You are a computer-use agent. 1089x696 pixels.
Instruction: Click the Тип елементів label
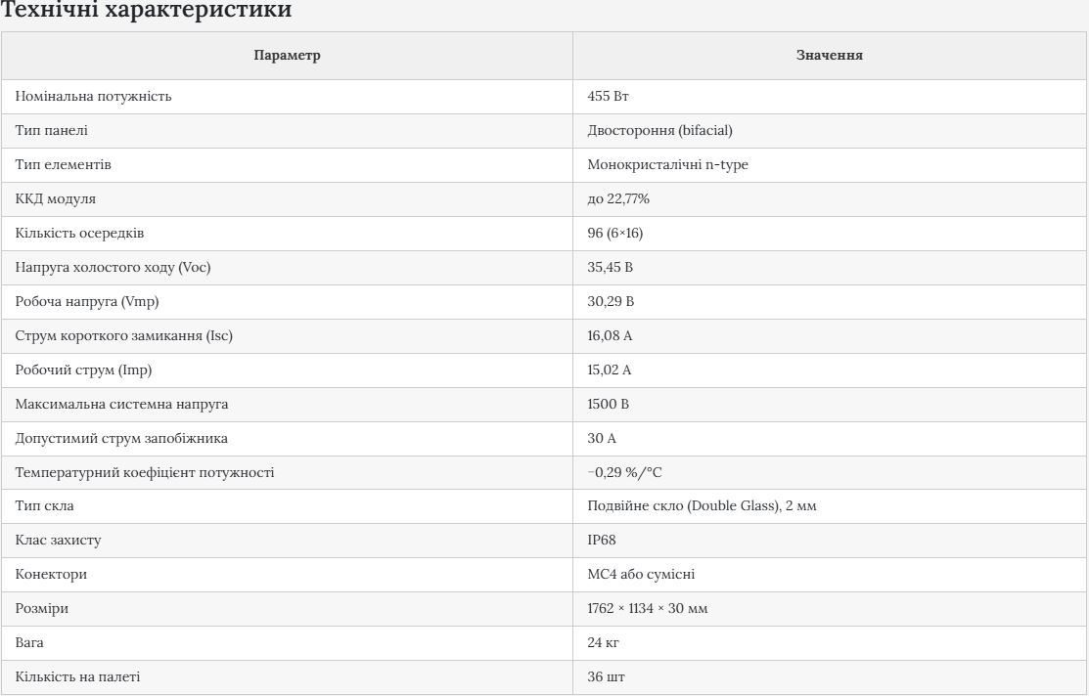point(64,164)
